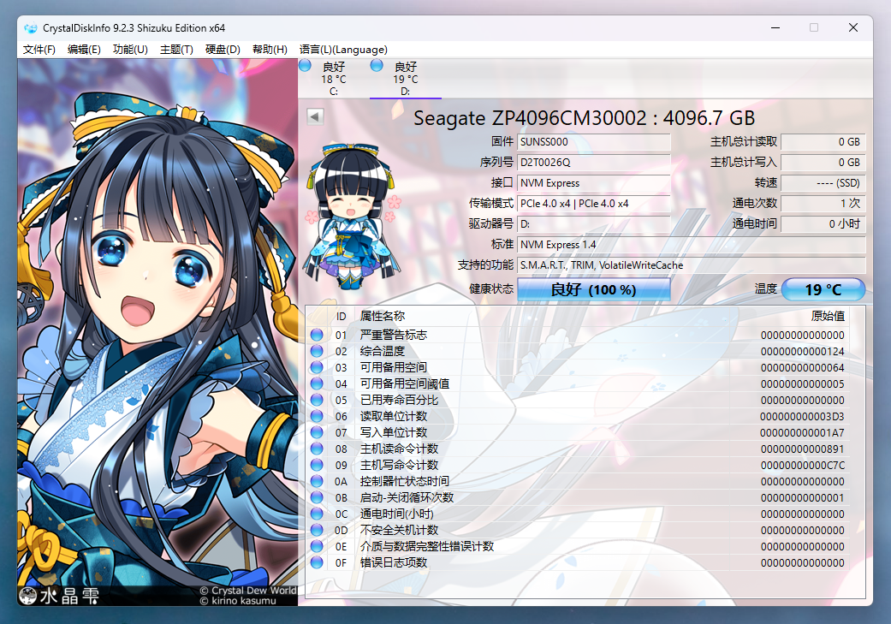Viewport: 891px width, 624px height.
Task: Open the 帮助(H) menu
Action: pos(270,50)
